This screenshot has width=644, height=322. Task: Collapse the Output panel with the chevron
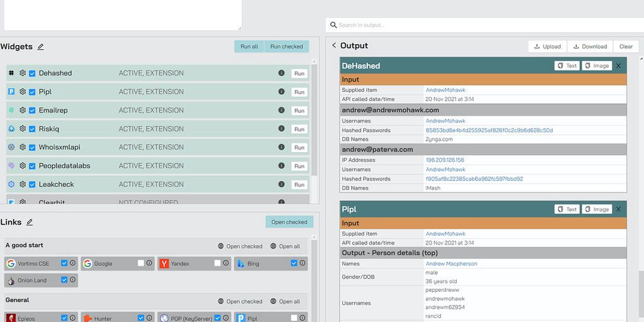coord(333,46)
